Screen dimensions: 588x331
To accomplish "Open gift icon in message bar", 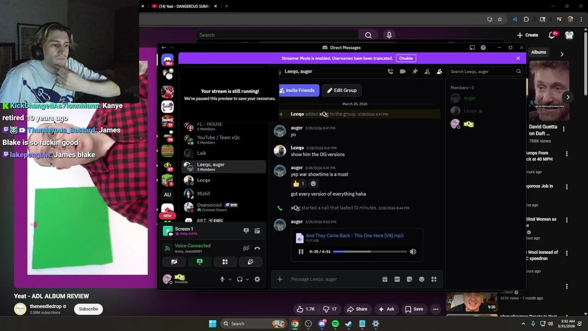I will pyautogui.click(x=385, y=279).
